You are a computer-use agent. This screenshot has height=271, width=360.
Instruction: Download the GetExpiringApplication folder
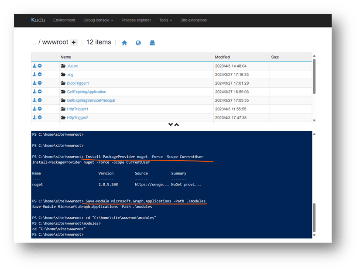34,92
